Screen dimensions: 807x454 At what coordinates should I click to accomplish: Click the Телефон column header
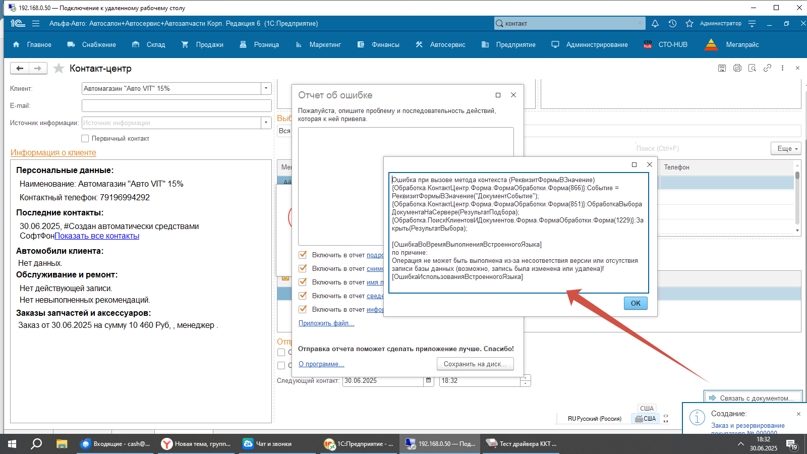click(x=726, y=167)
